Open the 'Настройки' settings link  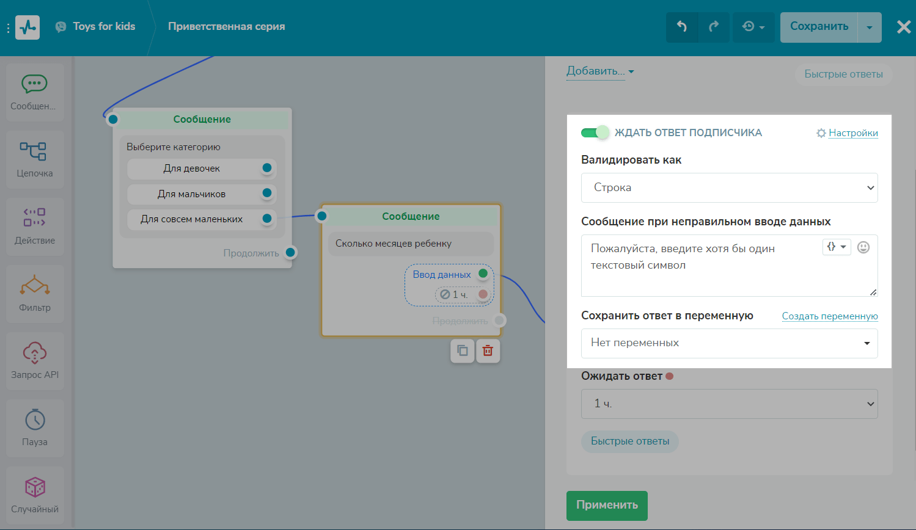pos(852,133)
